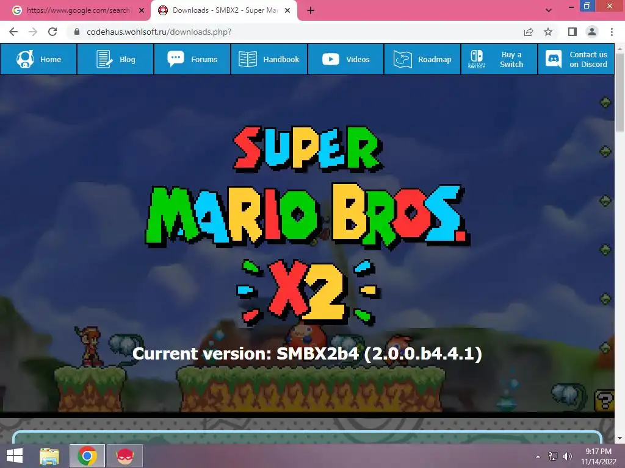Click the open book Handbook icon

[x=248, y=59]
